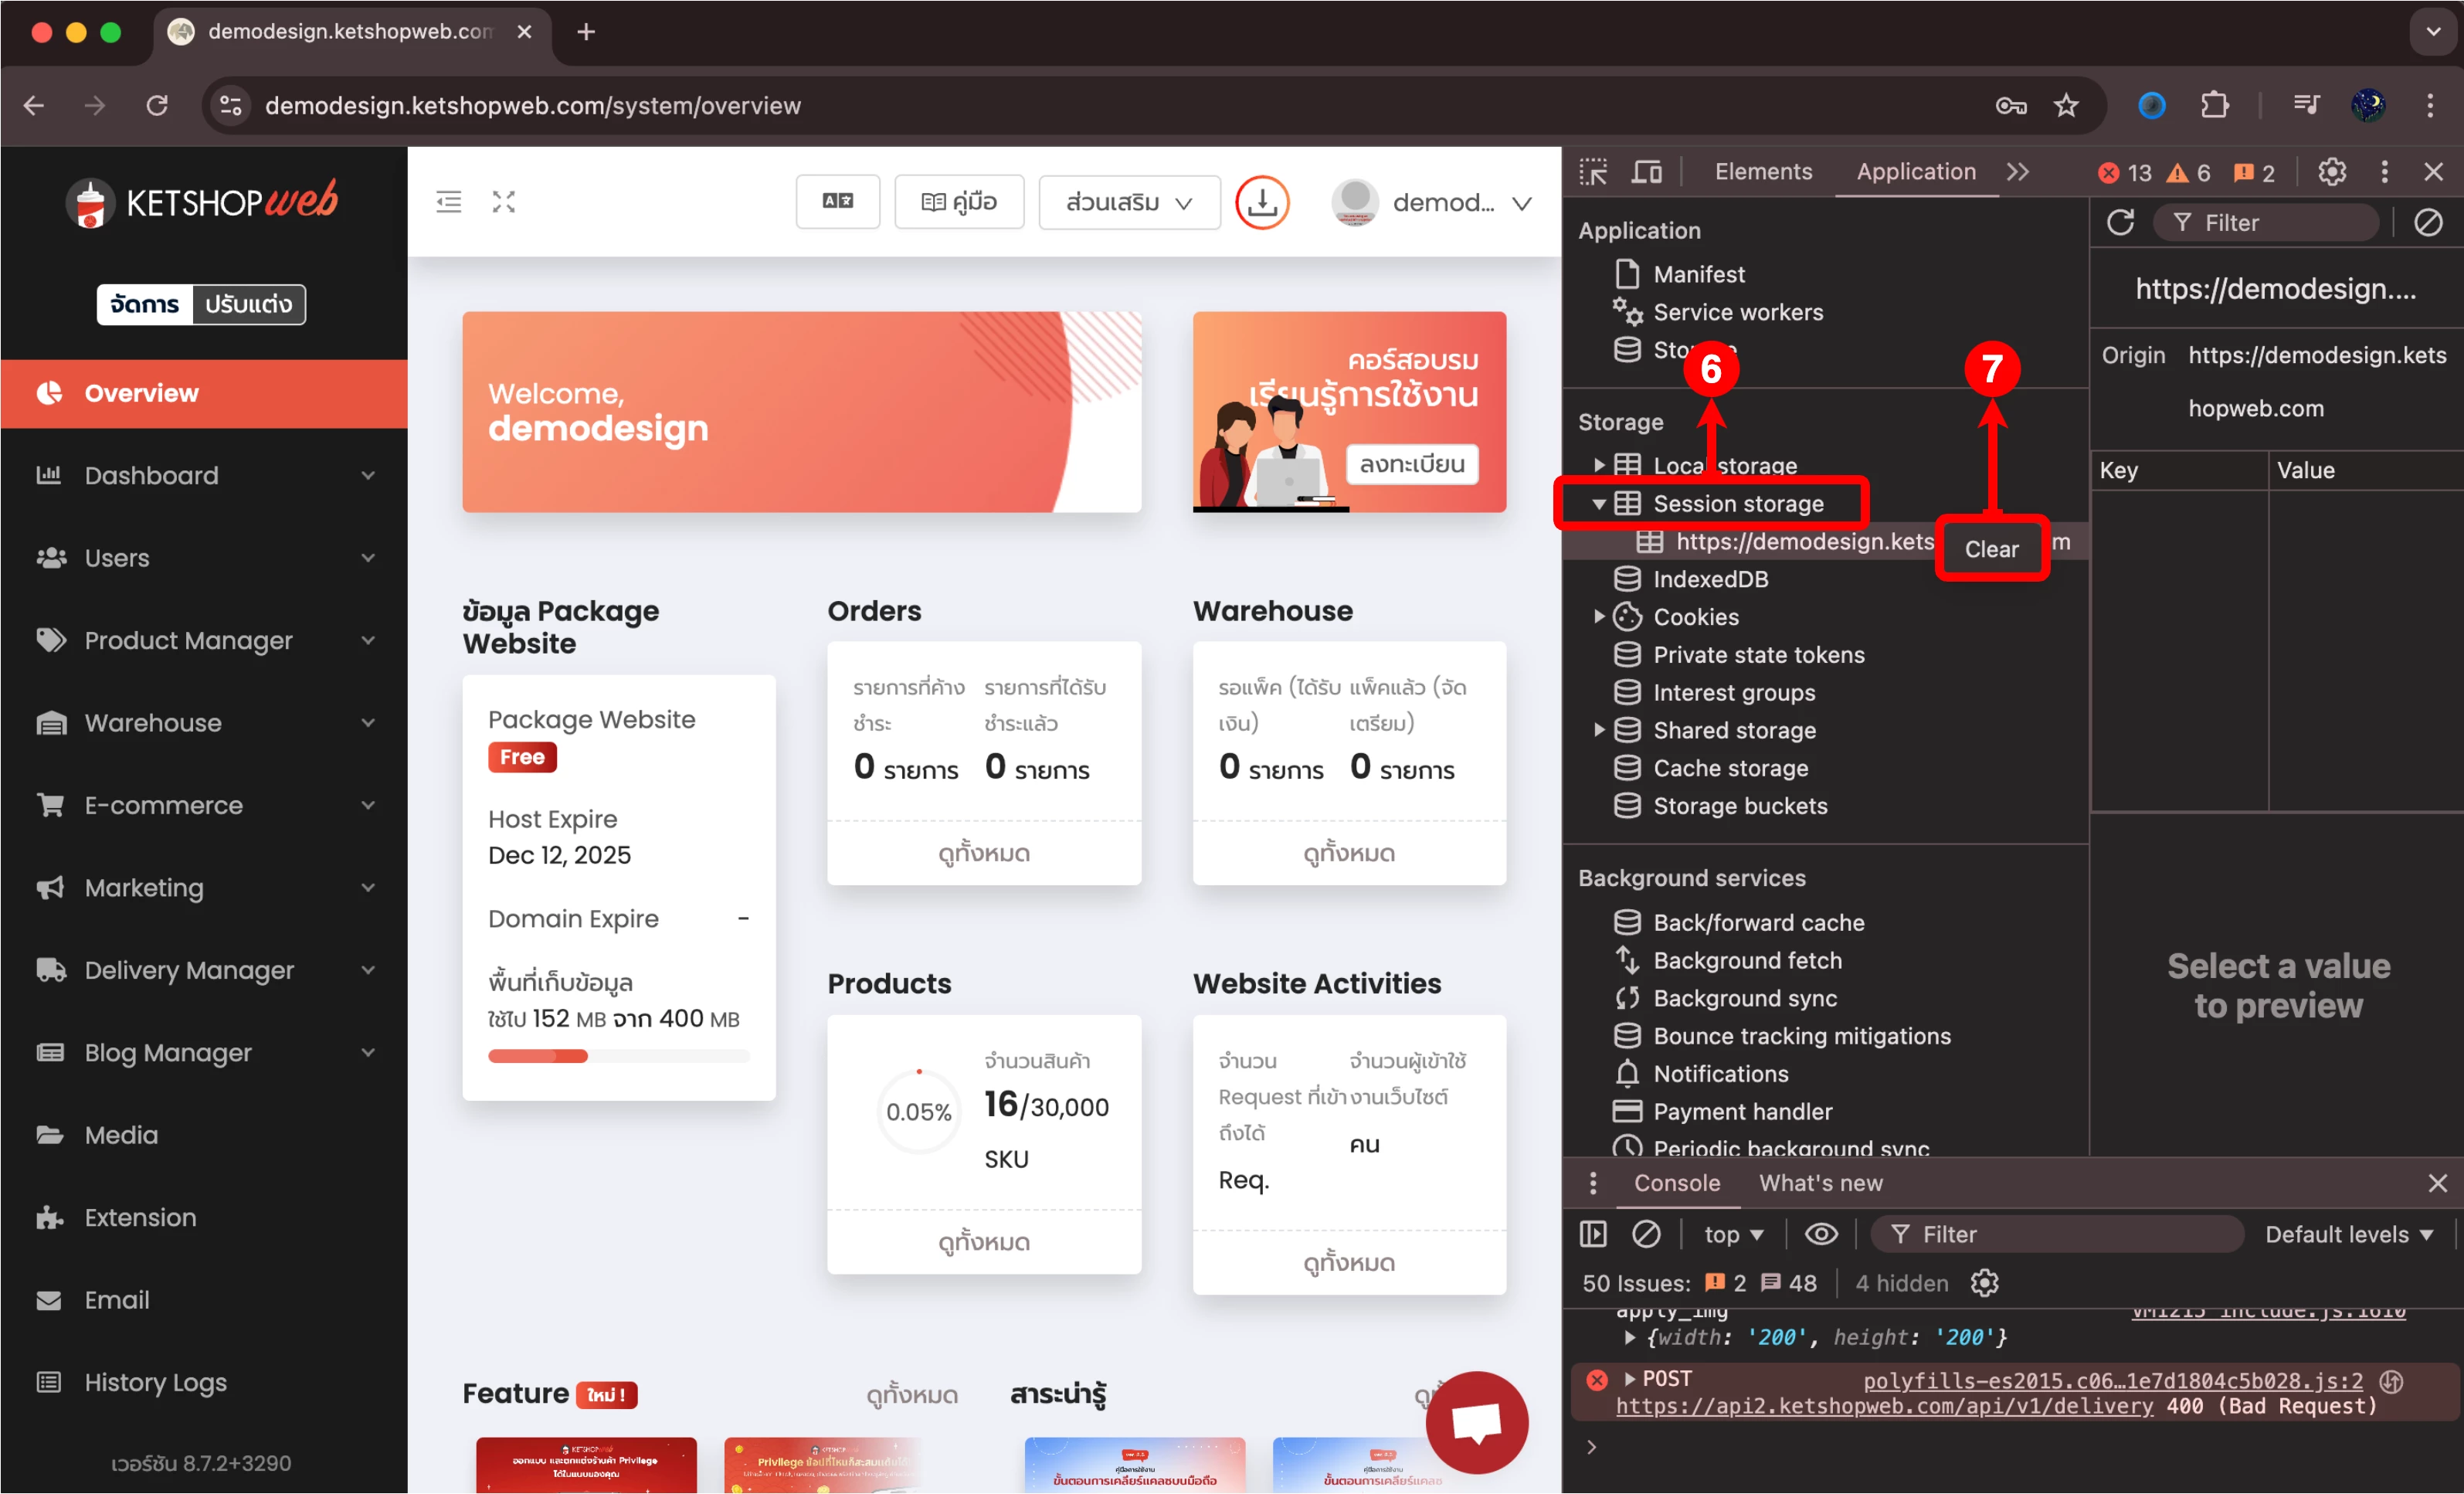Open the Overview sidebar item
2464x1494 pixels.
[x=204, y=393]
